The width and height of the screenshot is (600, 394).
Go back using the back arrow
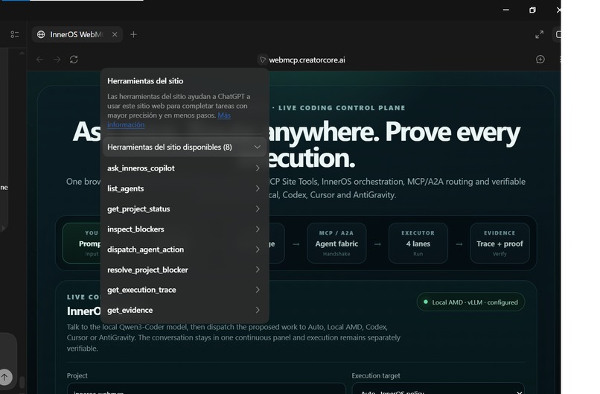click(x=39, y=60)
